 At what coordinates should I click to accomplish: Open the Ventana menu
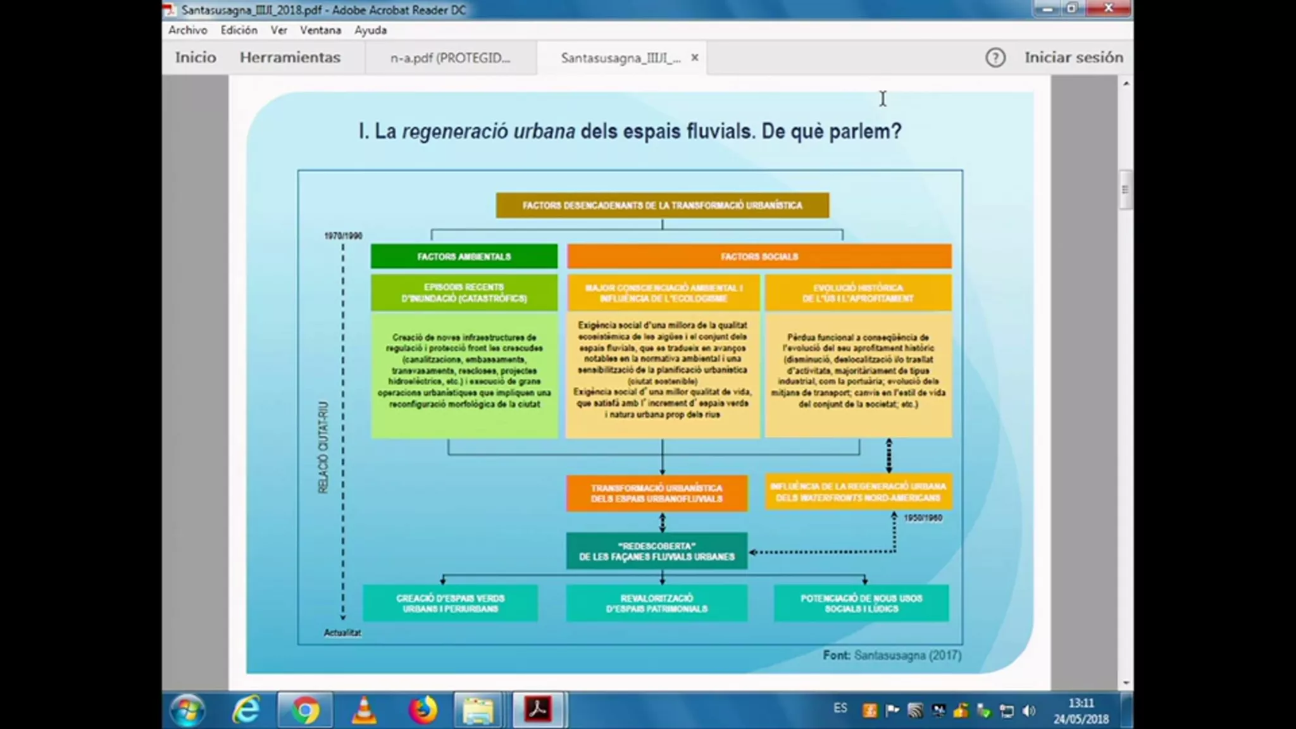(x=320, y=30)
